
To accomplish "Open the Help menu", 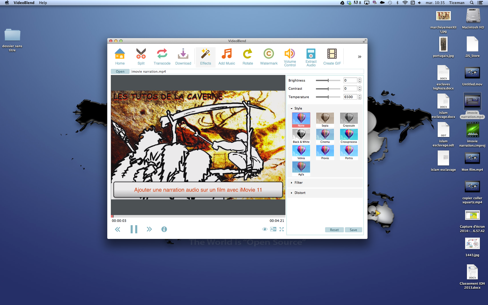I will pyautogui.click(x=43, y=3).
